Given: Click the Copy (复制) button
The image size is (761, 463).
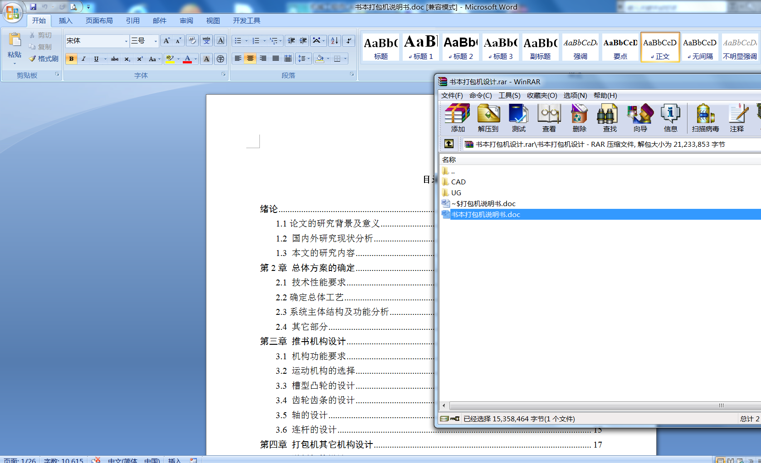Looking at the screenshot, I should (40, 47).
